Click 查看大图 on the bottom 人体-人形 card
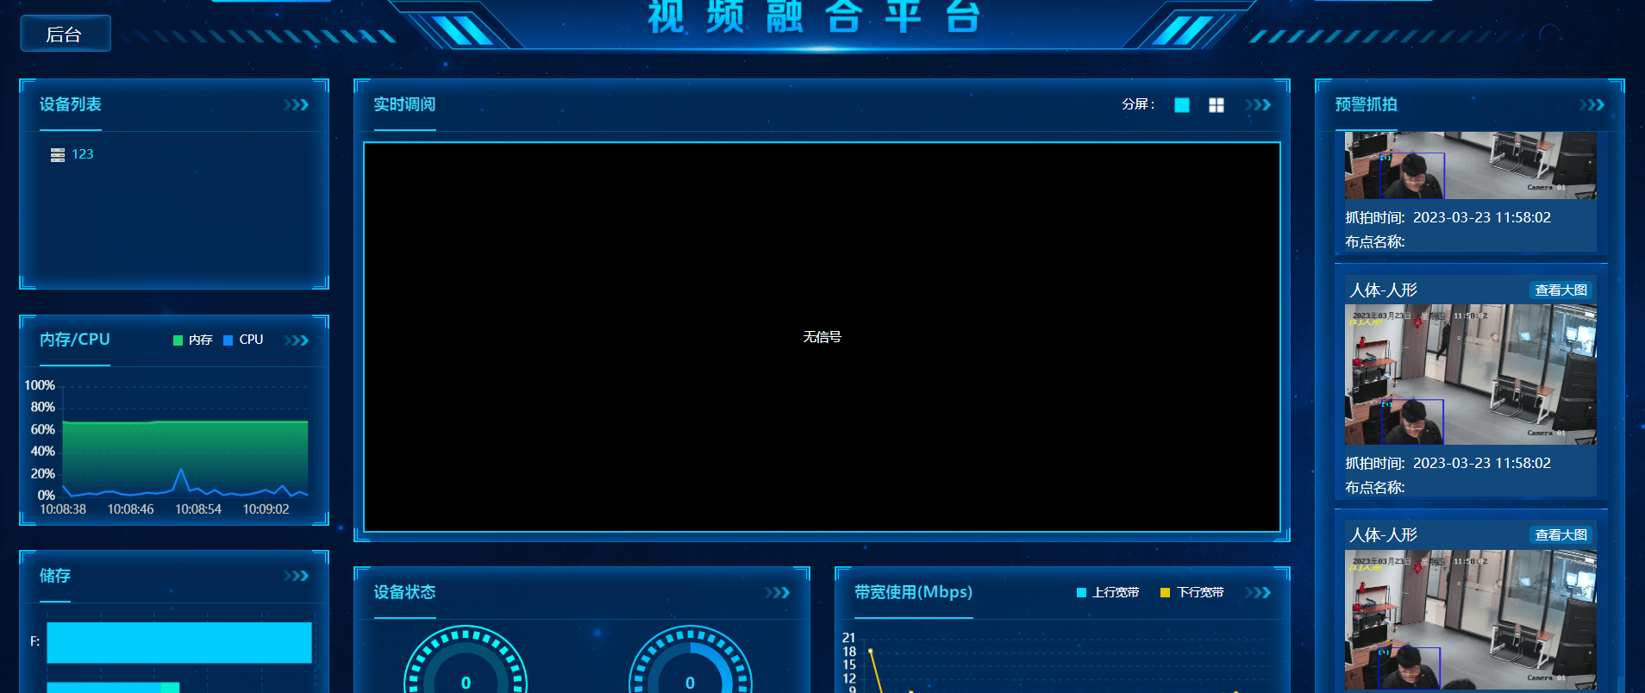Viewport: 1645px width, 693px height. coord(1561,535)
